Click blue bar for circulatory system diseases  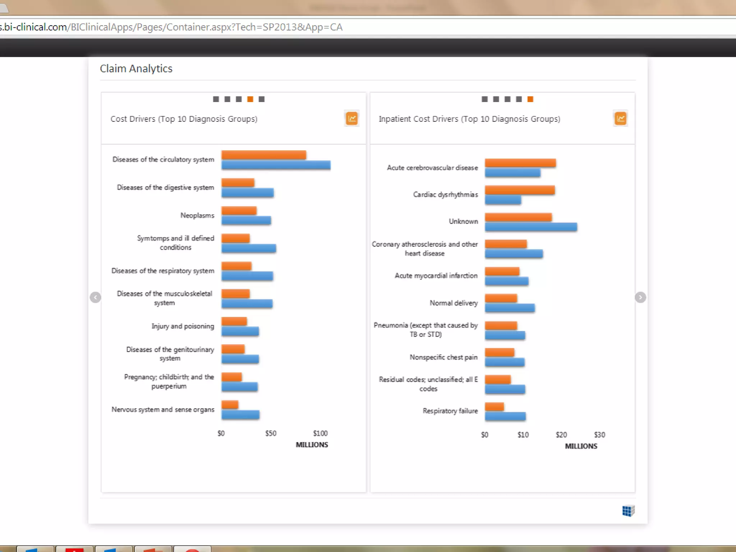click(x=276, y=165)
